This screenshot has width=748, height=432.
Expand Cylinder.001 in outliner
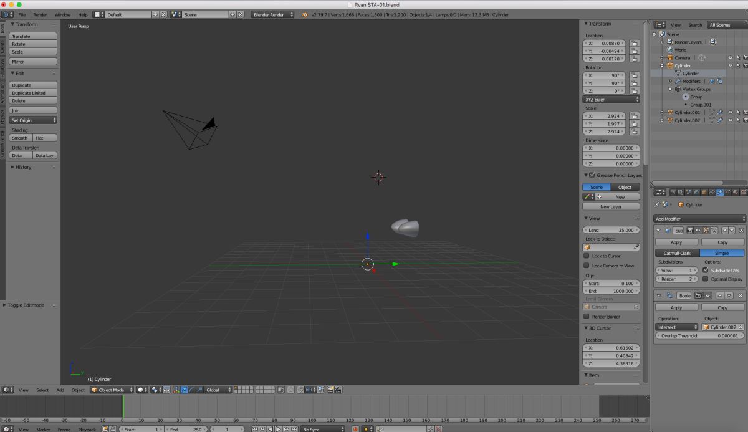[662, 112]
